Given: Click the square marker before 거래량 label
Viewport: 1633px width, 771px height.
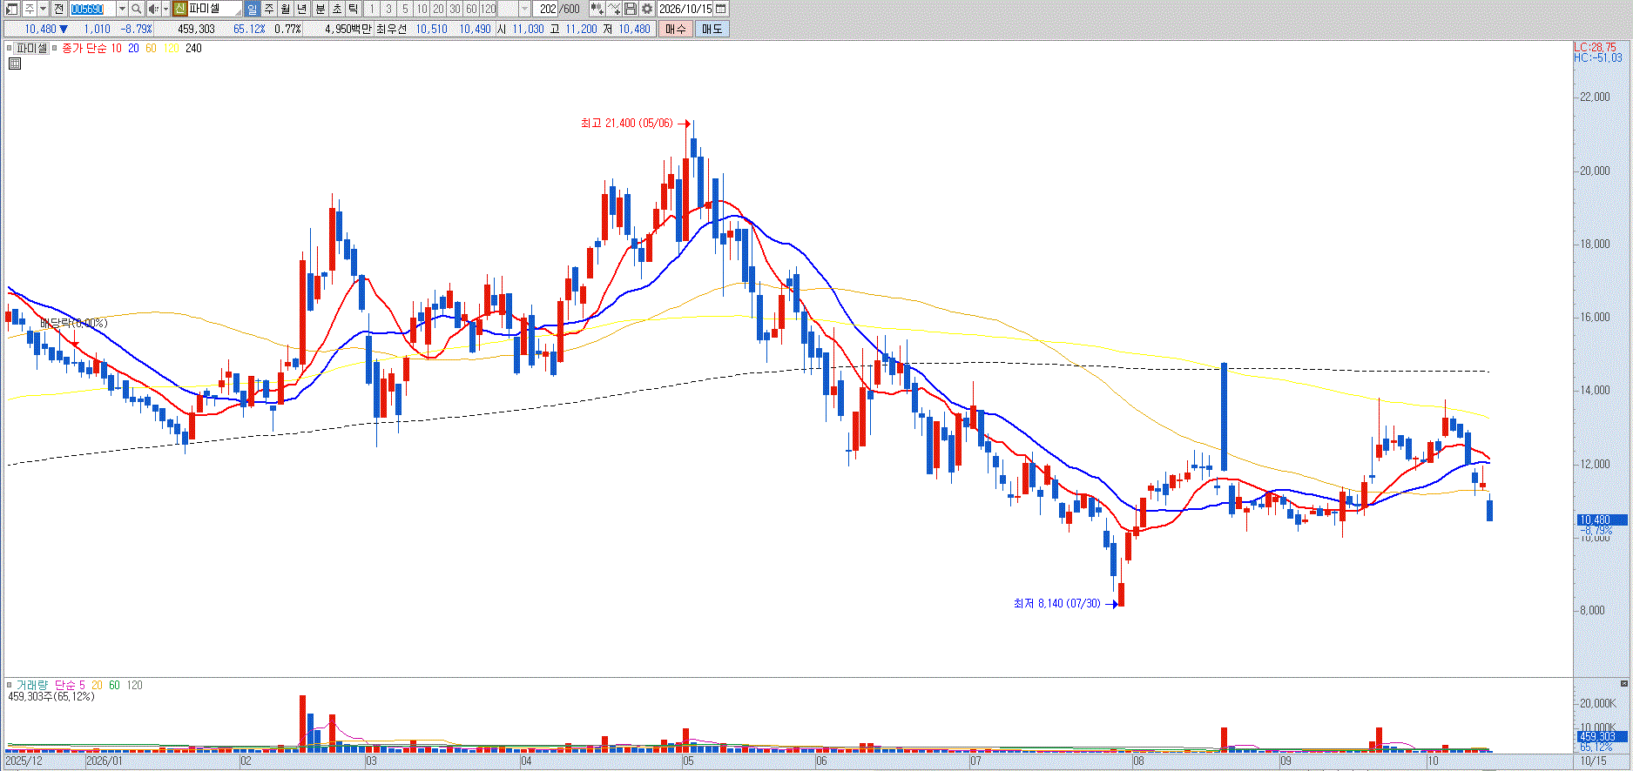Looking at the screenshot, I should pos(10,686).
